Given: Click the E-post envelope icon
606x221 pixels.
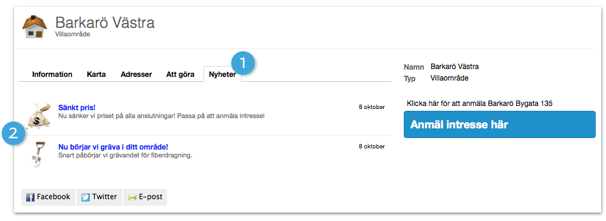Looking at the screenshot, I should 132,197.
